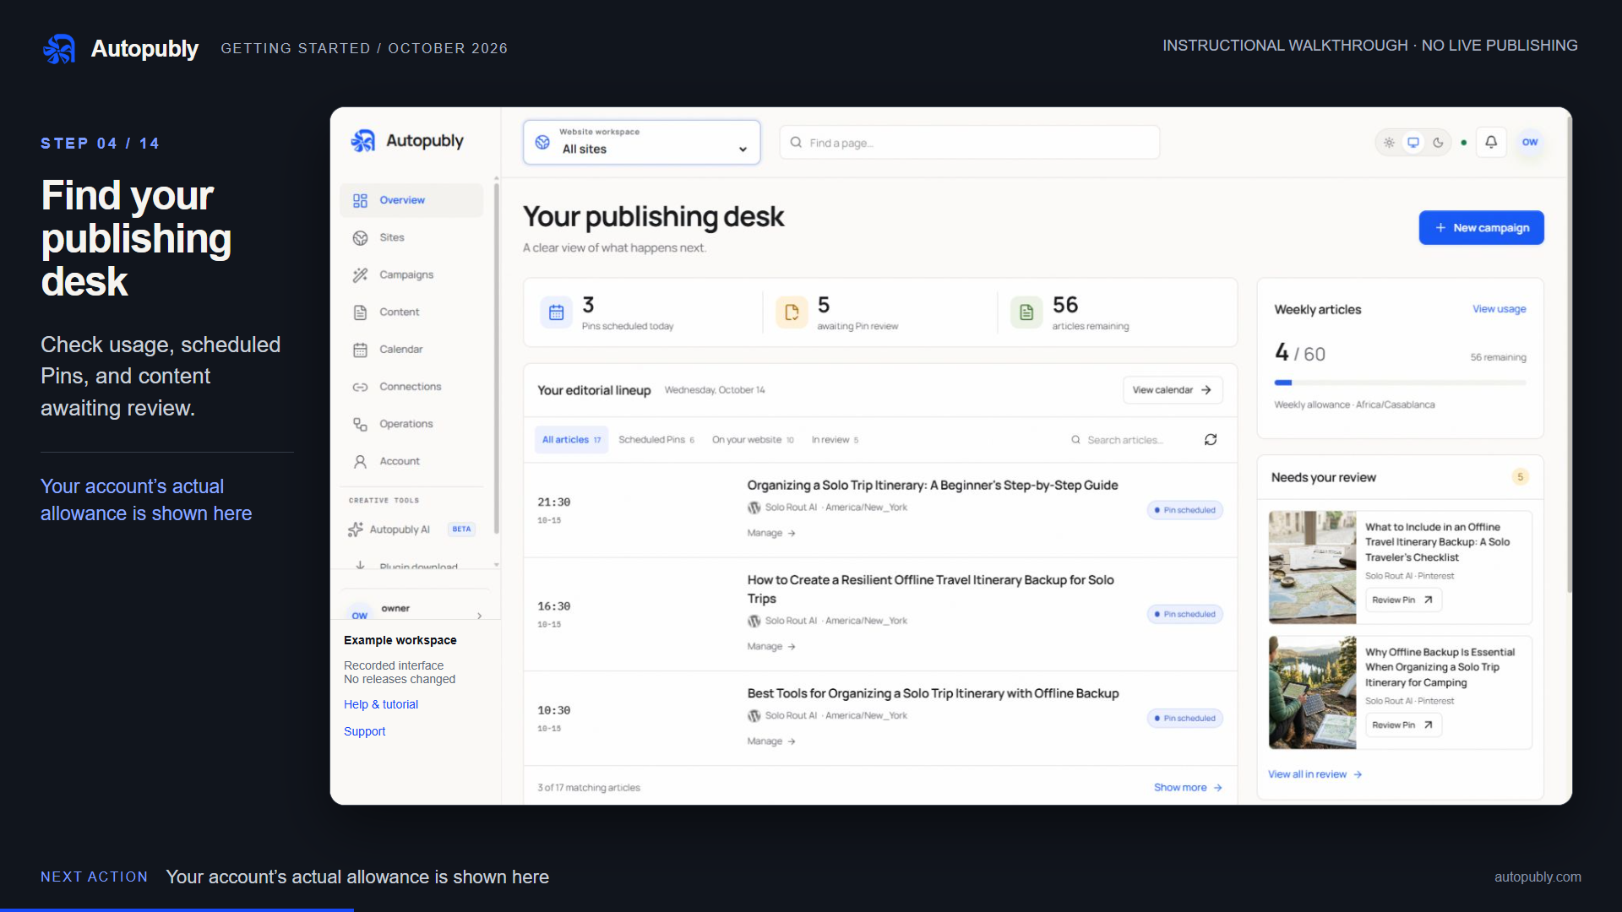Launch Autopubly AI beta tool
The height and width of the screenshot is (912, 1622).
411,529
